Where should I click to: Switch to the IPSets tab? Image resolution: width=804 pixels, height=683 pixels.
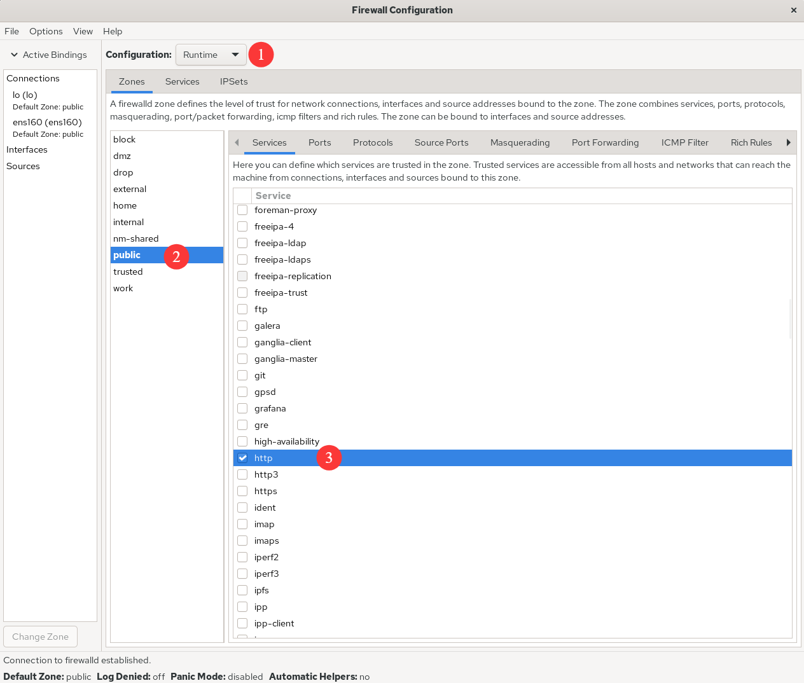click(x=233, y=81)
